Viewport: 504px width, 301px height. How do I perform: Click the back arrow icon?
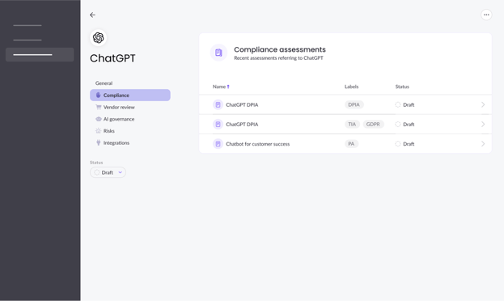92,15
